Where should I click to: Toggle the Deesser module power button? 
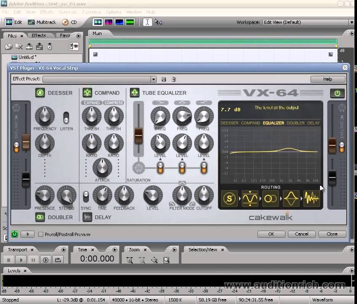click(x=40, y=93)
